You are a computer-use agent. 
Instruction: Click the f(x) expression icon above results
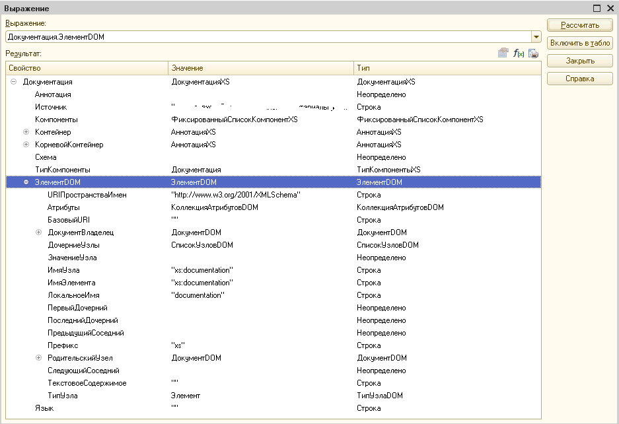(x=519, y=53)
